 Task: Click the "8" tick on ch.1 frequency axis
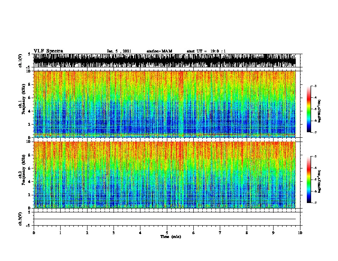point(30,84)
